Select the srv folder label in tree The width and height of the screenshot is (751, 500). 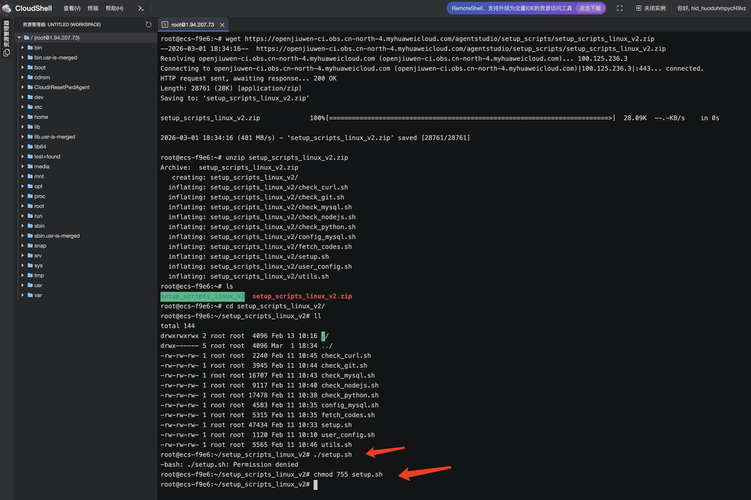point(38,255)
